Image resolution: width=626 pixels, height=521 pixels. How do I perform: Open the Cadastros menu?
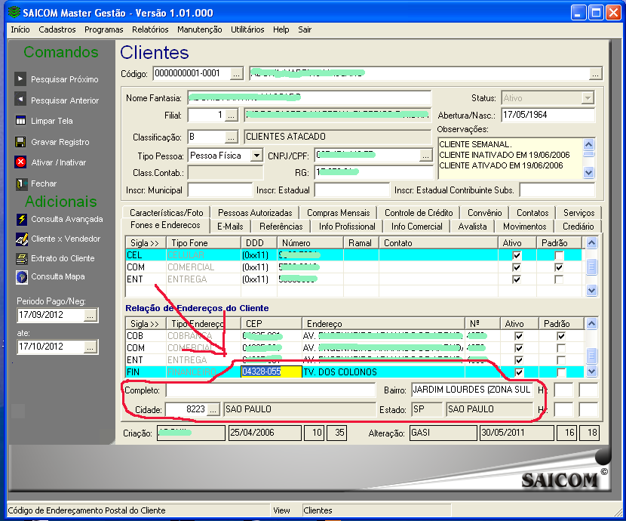point(57,29)
